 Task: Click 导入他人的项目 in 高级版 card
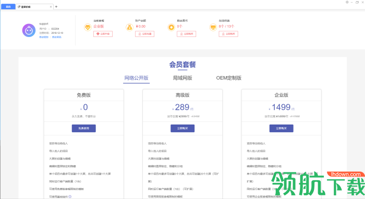pyautogui.click(x=157, y=151)
